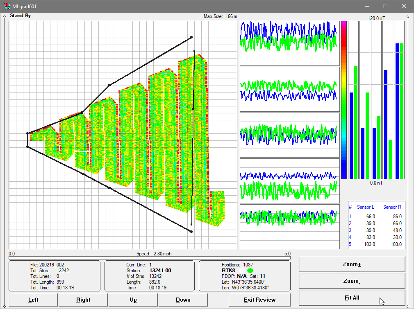Click the Right pan button
Screen dimensions: 414x309
pos(83,300)
